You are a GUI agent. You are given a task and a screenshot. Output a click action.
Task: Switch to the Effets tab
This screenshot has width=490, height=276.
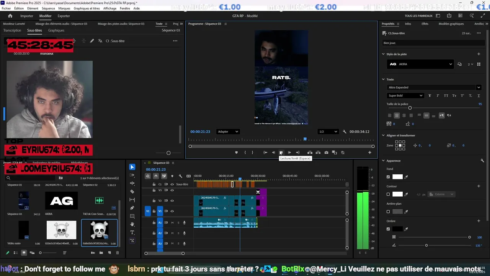click(x=425, y=24)
